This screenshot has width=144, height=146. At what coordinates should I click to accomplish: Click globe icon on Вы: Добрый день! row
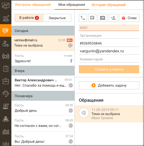[x=71, y=141]
